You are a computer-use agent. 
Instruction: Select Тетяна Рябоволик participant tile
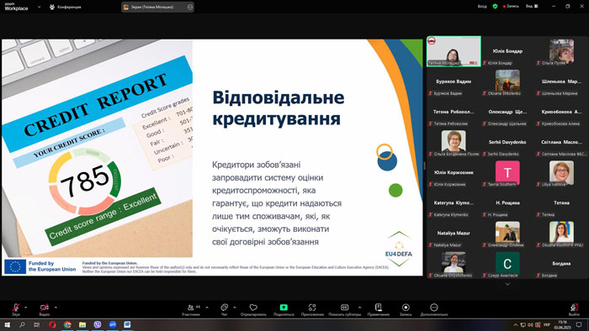click(454, 112)
